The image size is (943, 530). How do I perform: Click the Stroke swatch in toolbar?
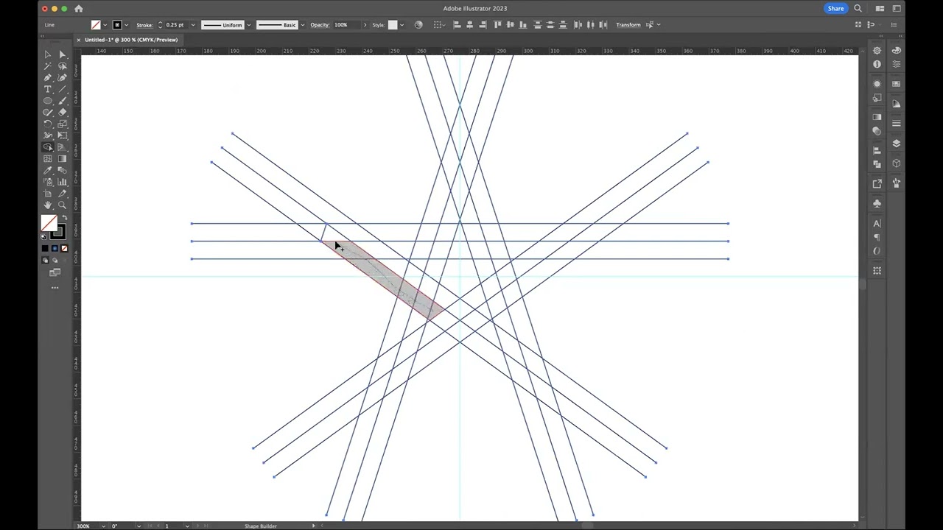[x=57, y=232]
